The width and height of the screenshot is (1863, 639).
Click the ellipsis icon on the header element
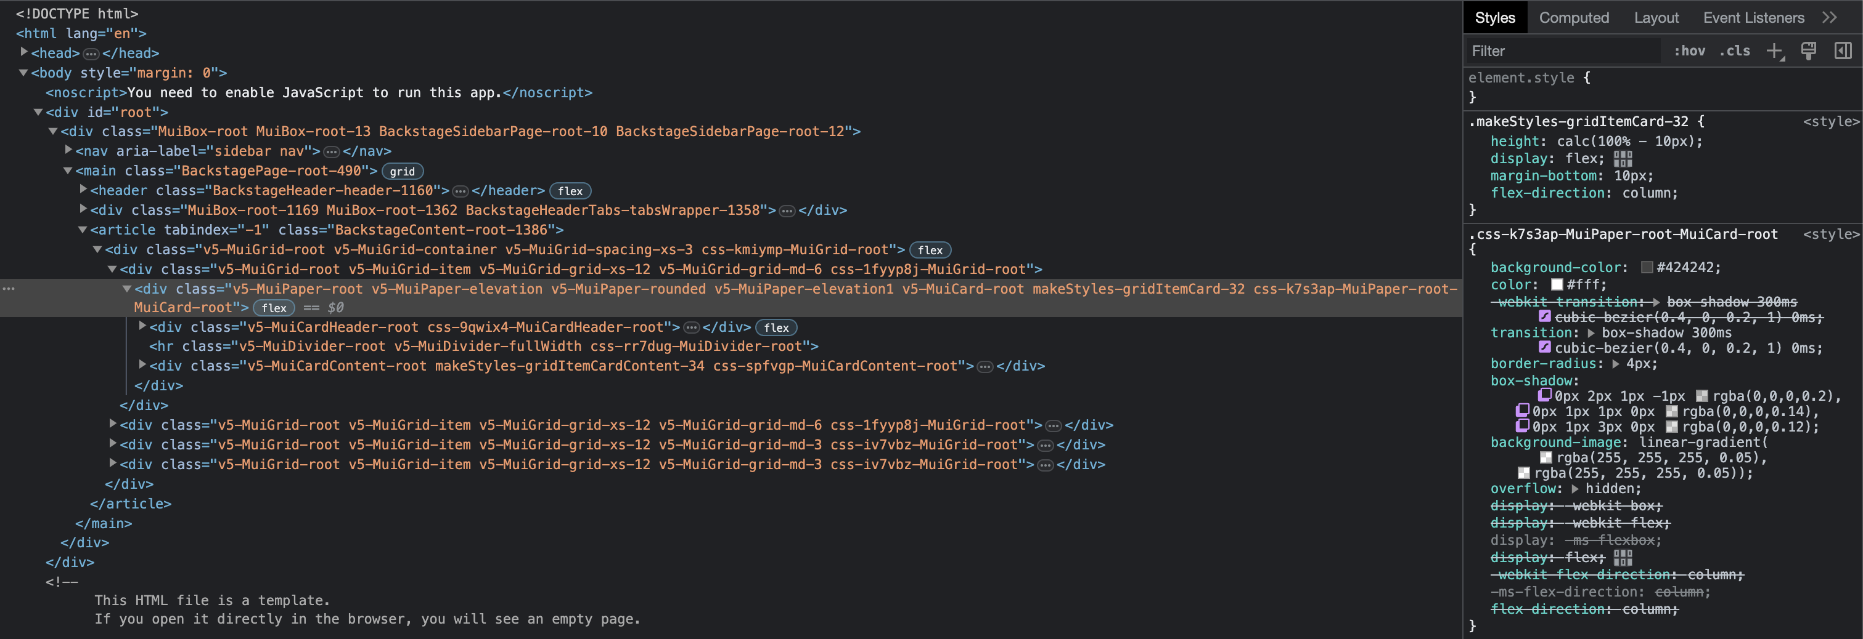click(461, 191)
